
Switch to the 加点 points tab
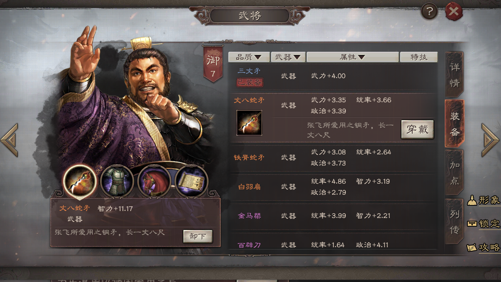coord(454,173)
